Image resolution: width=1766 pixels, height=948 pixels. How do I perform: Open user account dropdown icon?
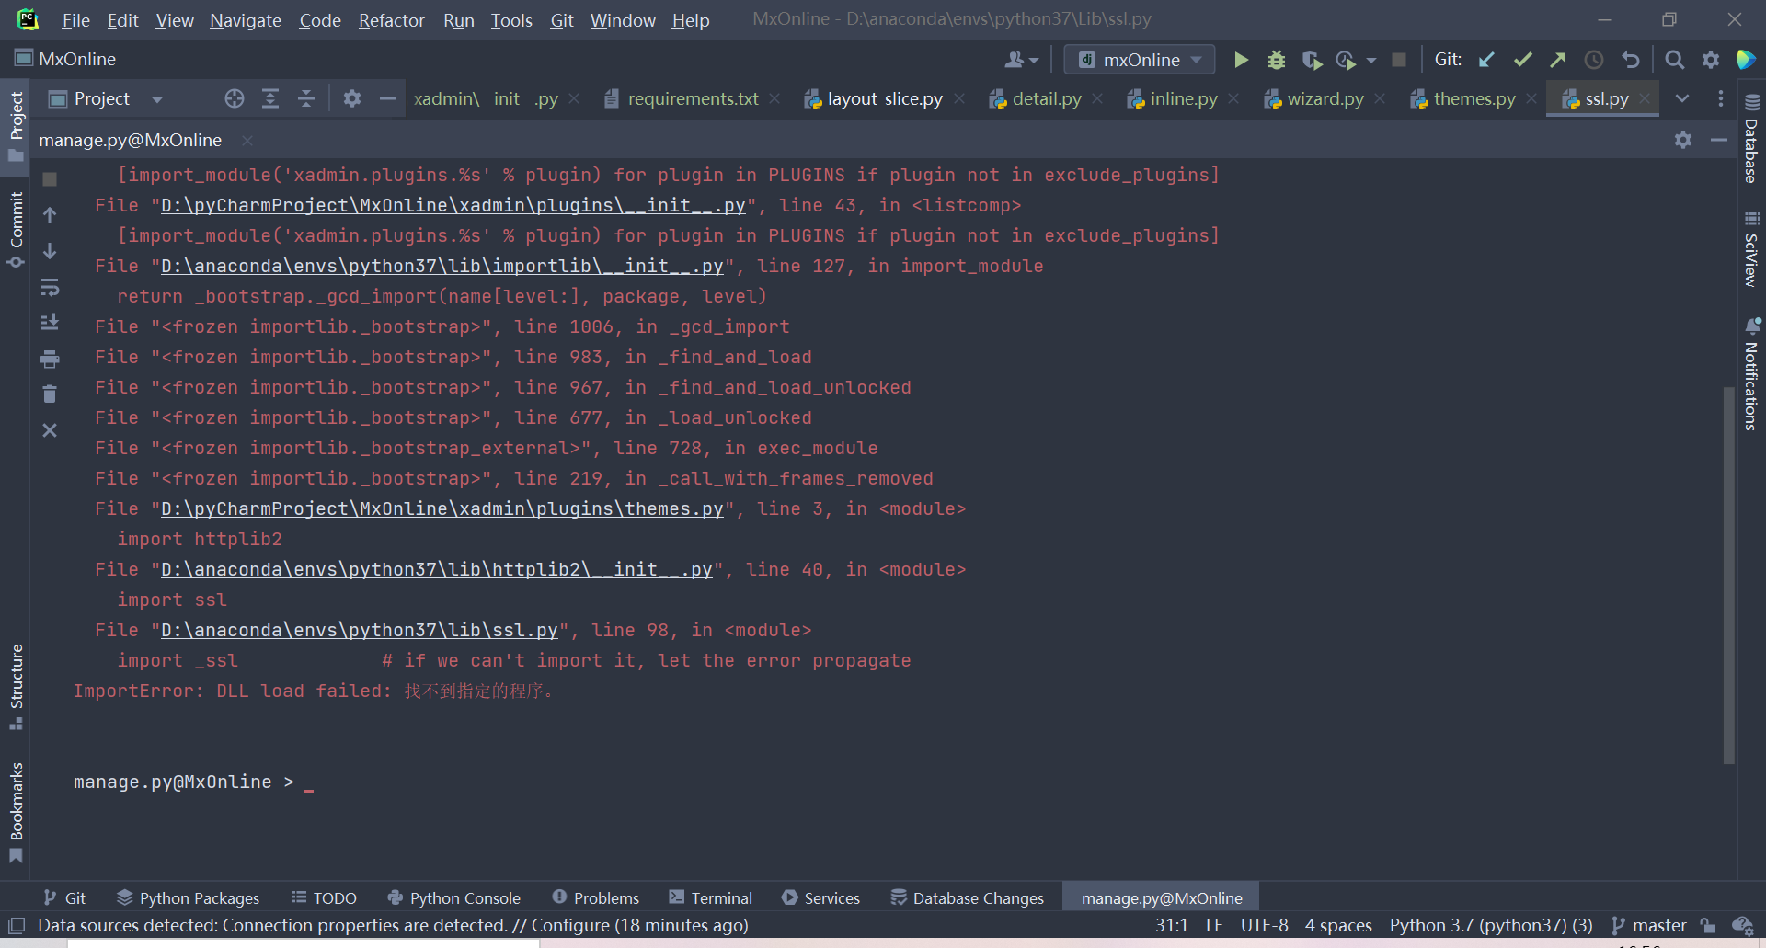pos(1021,60)
